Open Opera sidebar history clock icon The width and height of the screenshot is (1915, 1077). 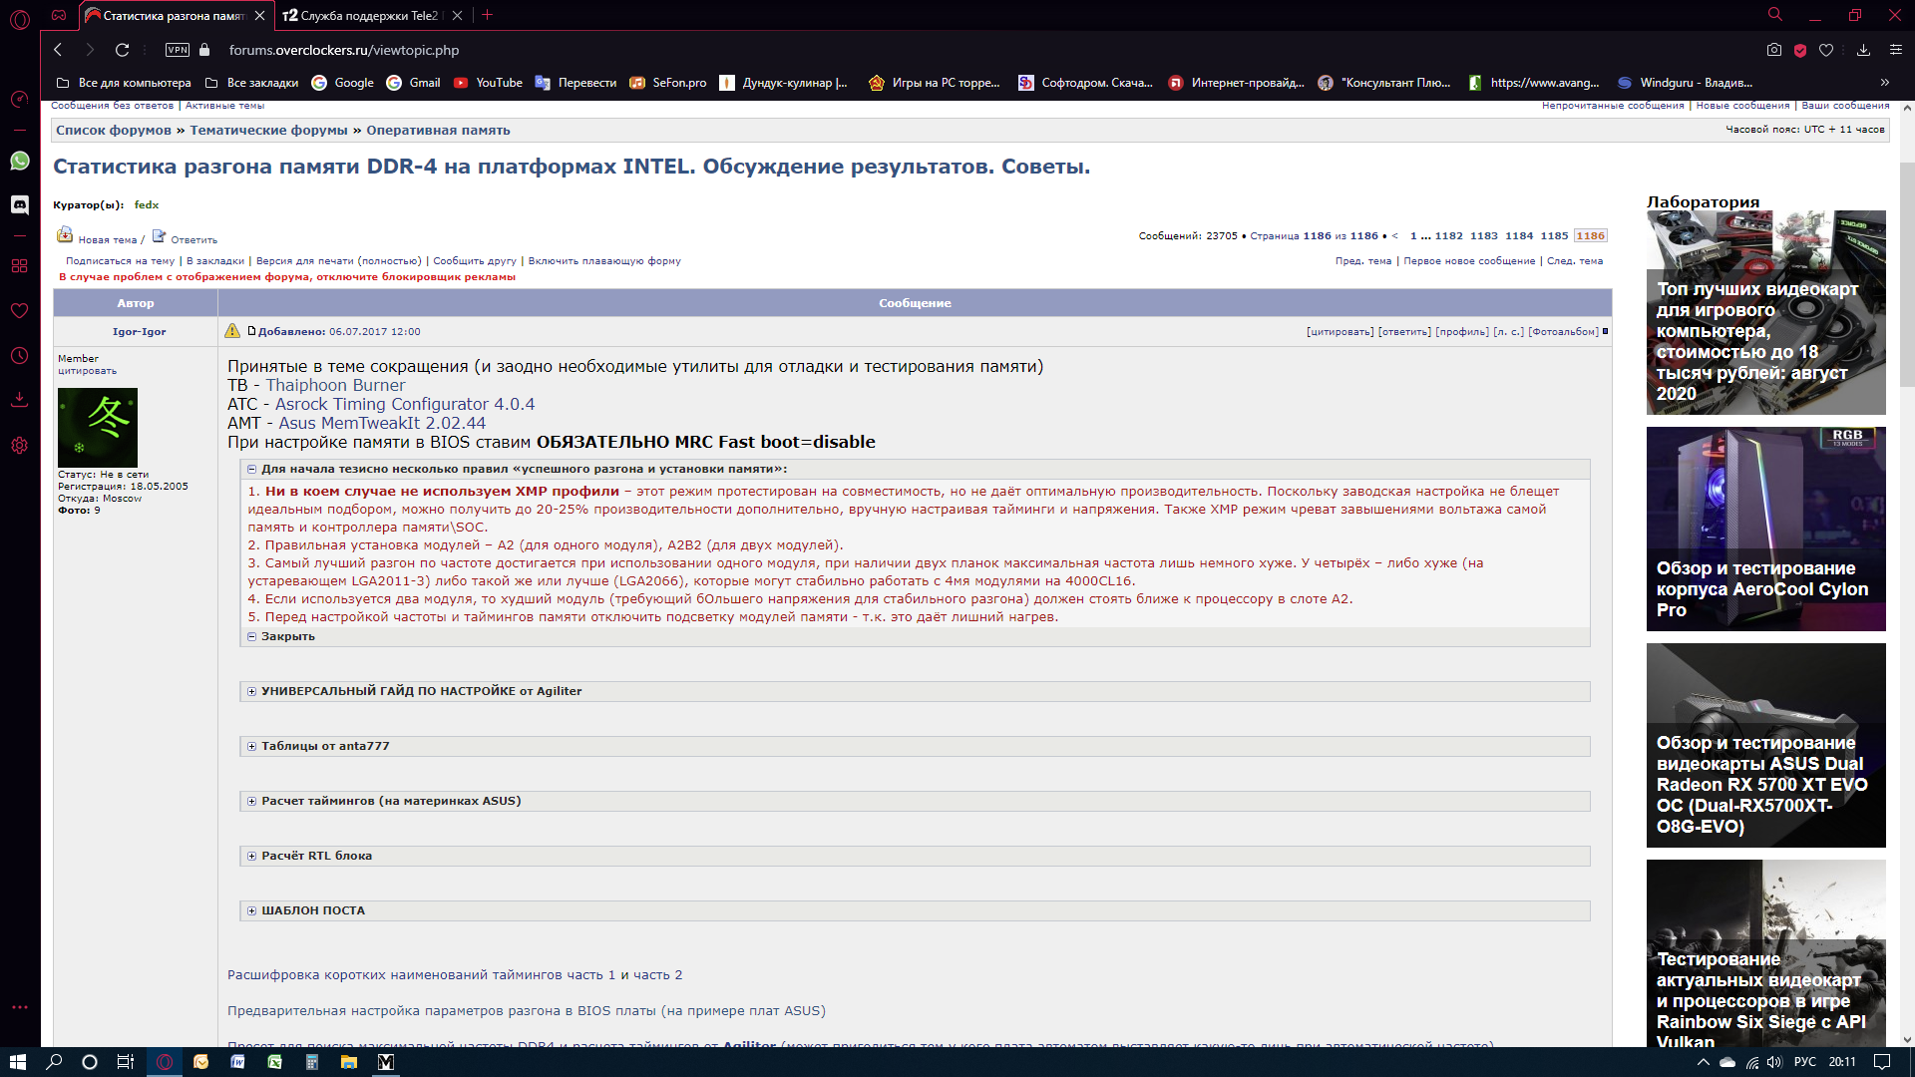click(20, 356)
